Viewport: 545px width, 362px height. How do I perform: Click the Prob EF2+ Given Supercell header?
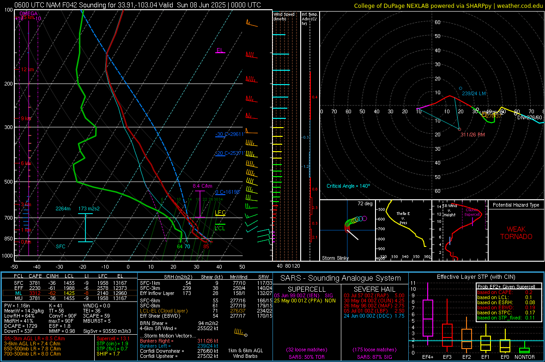pyautogui.click(x=506, y=287)
